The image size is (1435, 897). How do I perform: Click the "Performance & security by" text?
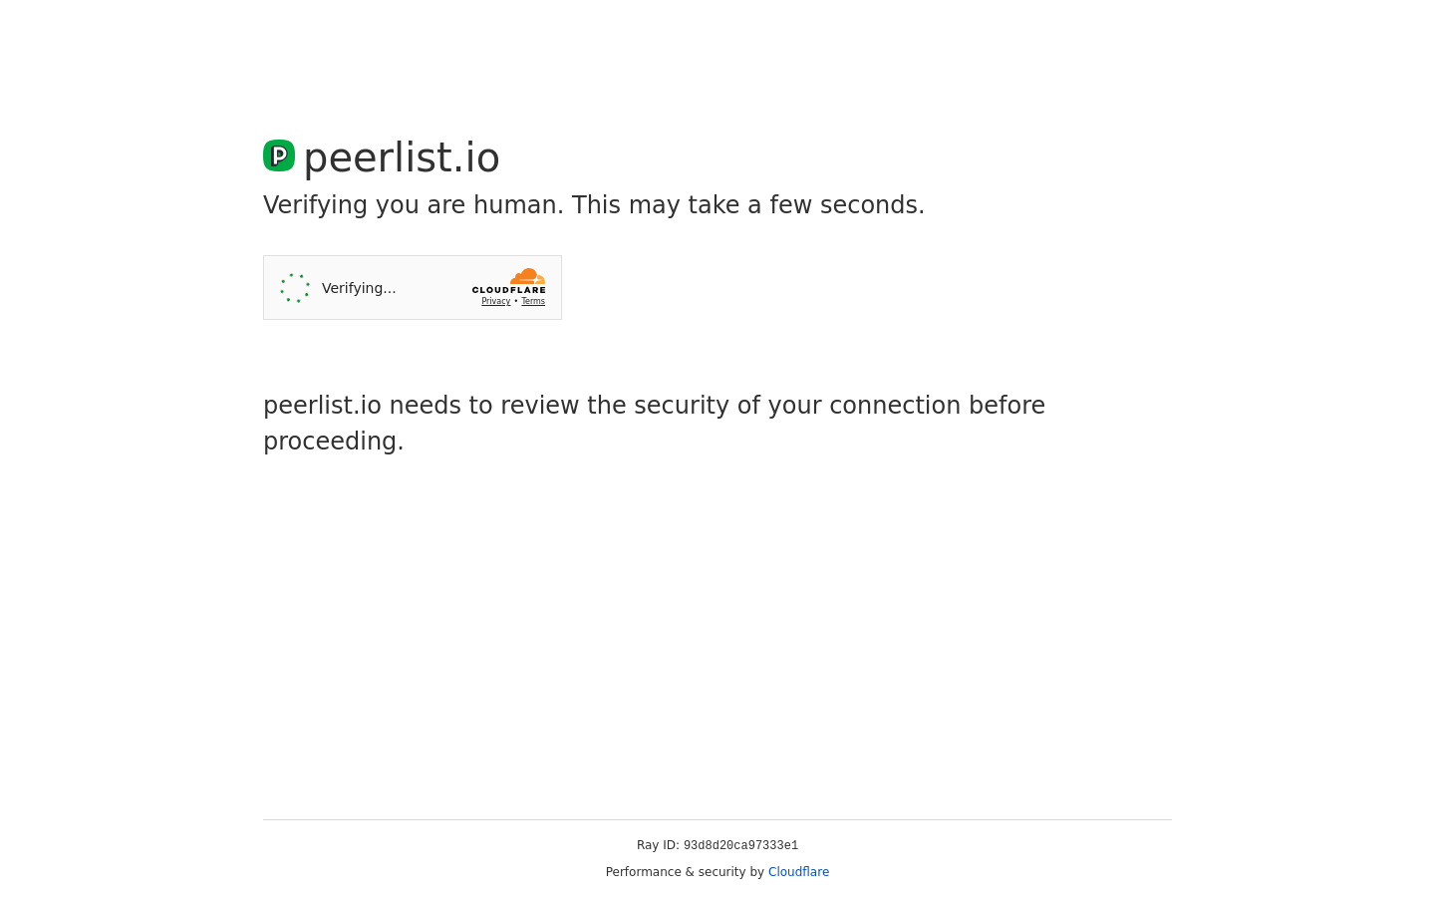click(x=685, y=872)
